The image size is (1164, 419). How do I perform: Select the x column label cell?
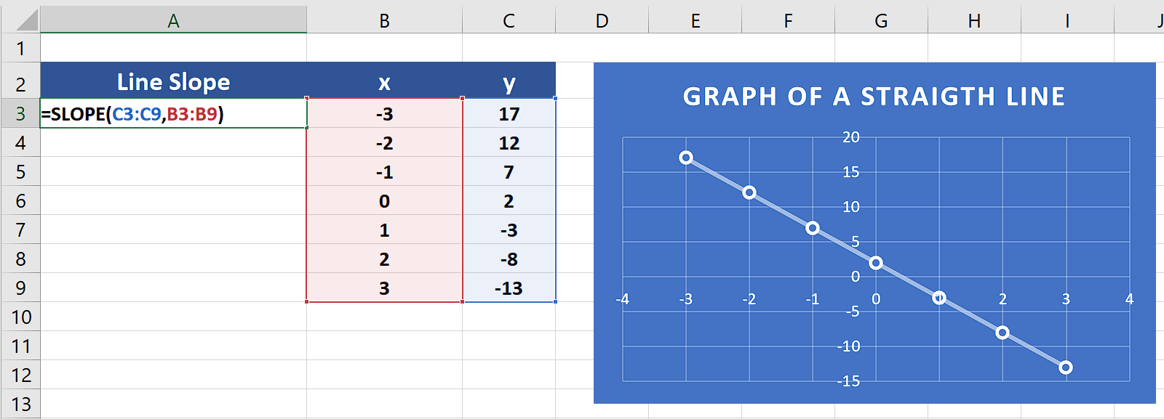[384, 81]
